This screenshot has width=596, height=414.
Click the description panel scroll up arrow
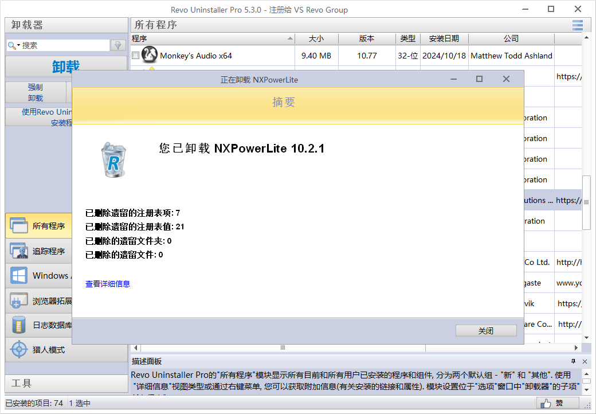click(586, 373)
